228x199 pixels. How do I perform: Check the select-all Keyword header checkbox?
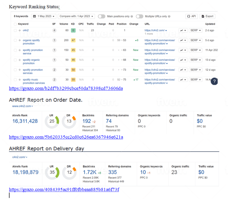coord(15,24)
